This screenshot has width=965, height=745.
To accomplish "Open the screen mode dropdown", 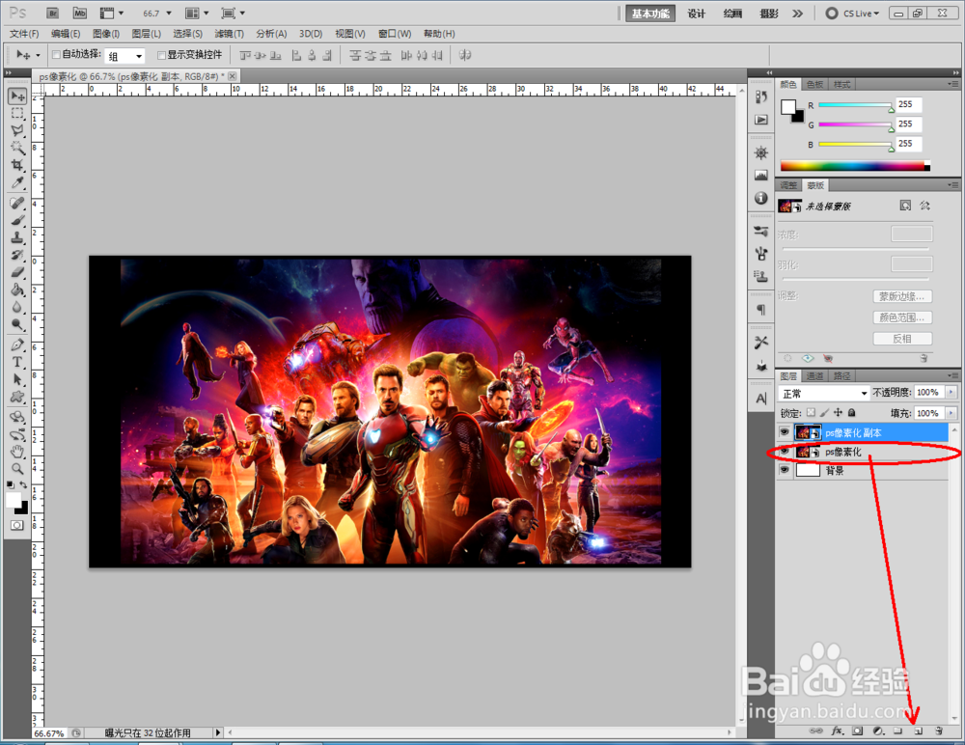I will click(234, 13).
